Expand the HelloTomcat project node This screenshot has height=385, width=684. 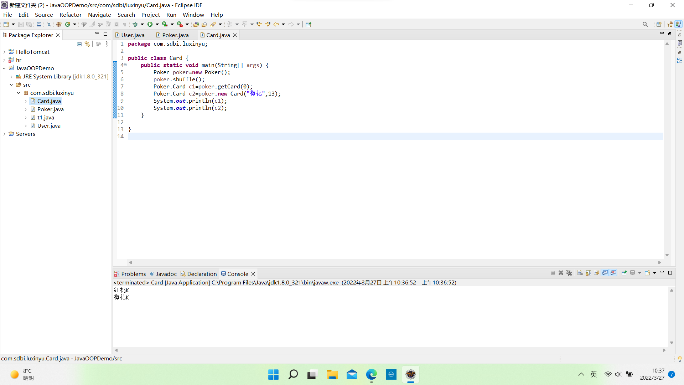[4, 52]
